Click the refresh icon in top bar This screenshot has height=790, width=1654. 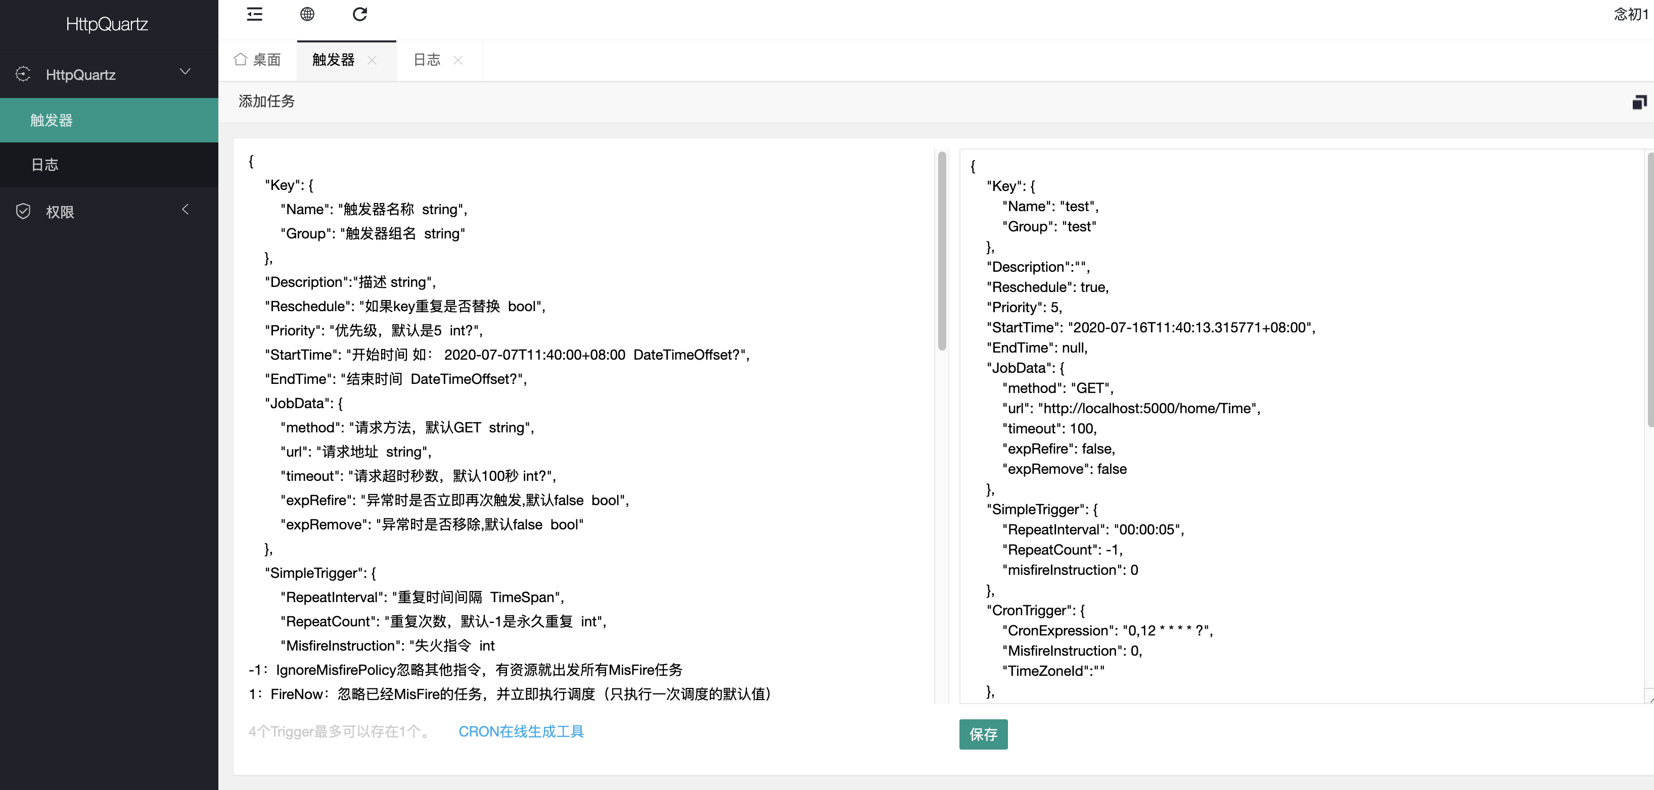tap(359, 14)
